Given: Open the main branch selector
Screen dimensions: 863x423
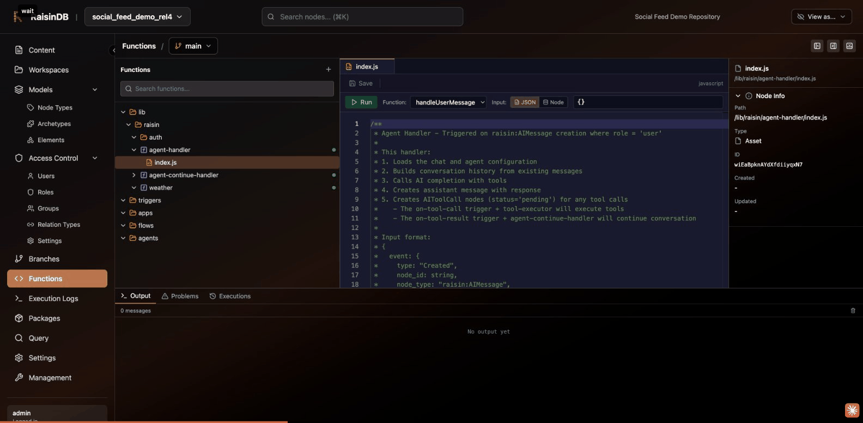Looking at the screenshot, I should [193, 46].
